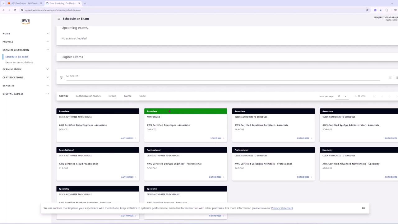The height and width of the screenshot is (224, 398).
Task: Open the Items per page dropdown
Action: 342,96
